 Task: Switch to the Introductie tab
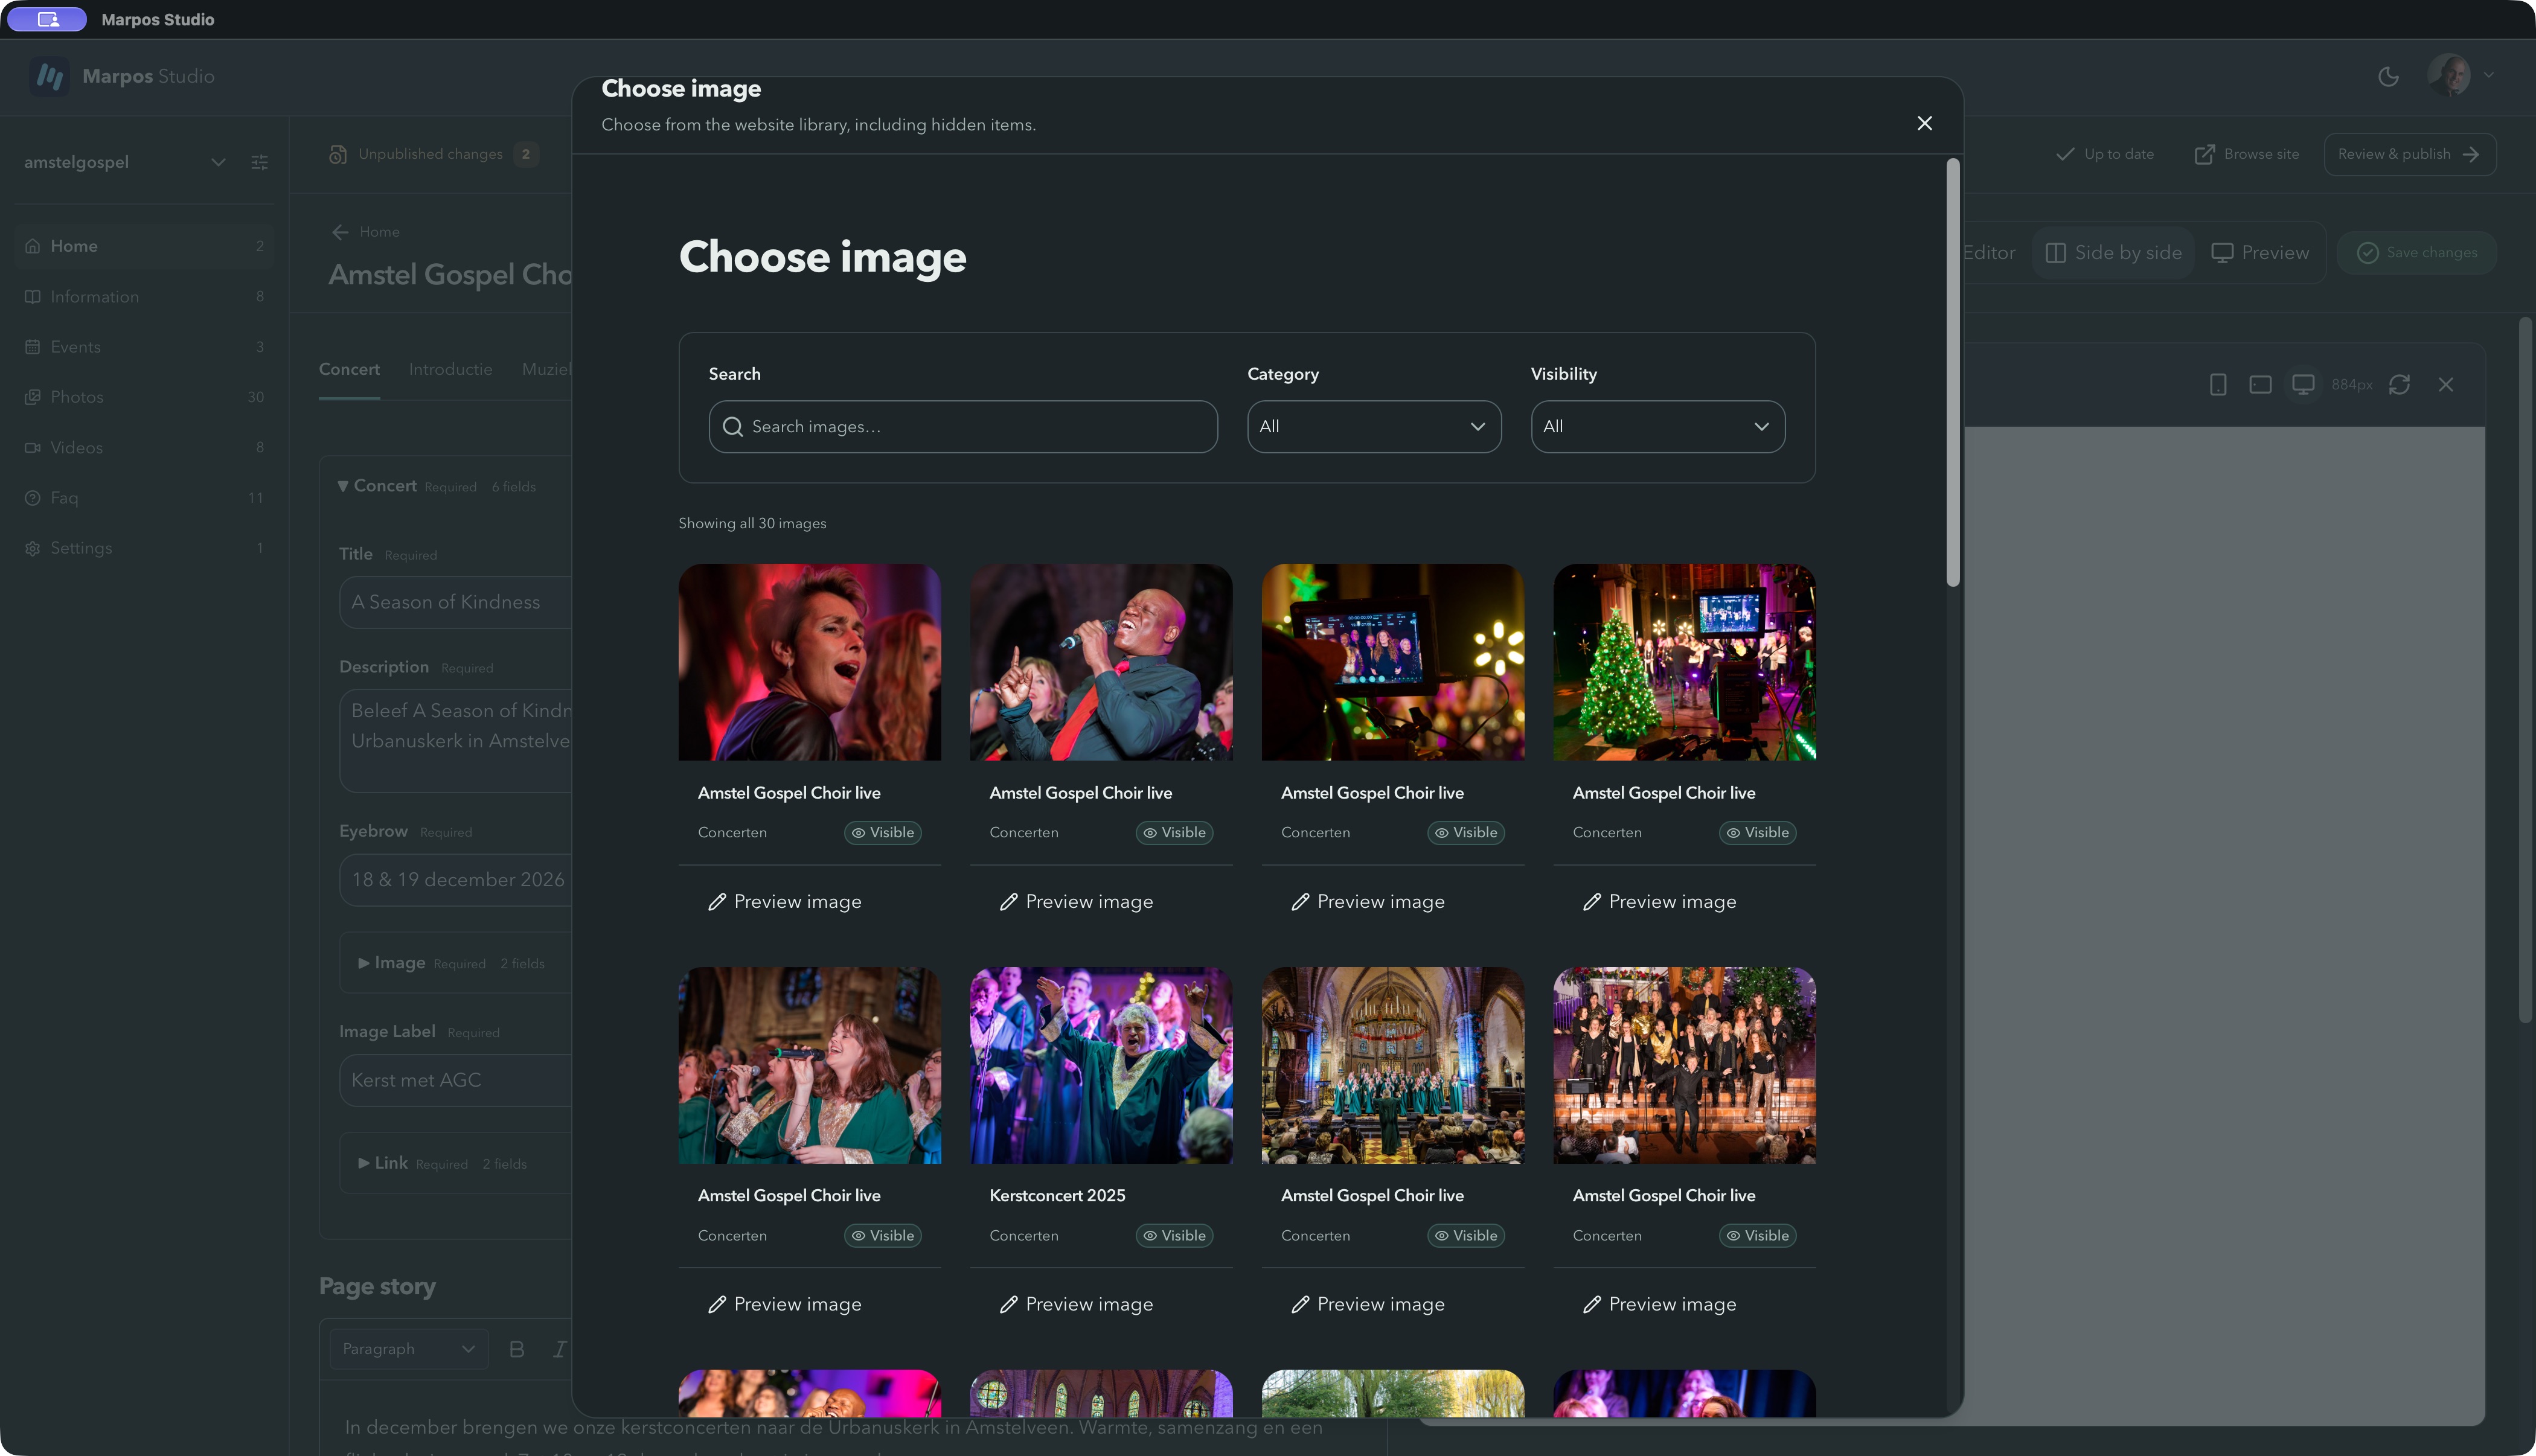coord(450,369)
